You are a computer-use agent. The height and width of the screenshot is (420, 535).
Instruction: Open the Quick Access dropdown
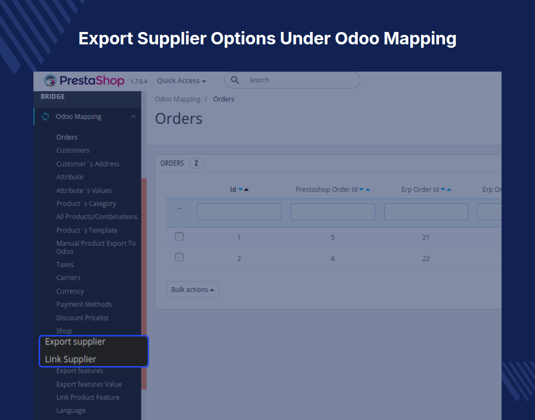(x=182, y=81)
